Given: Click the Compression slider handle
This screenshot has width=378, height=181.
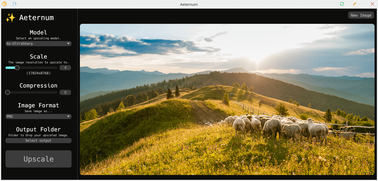Looking at the screenshot, I should coord(7,92).
